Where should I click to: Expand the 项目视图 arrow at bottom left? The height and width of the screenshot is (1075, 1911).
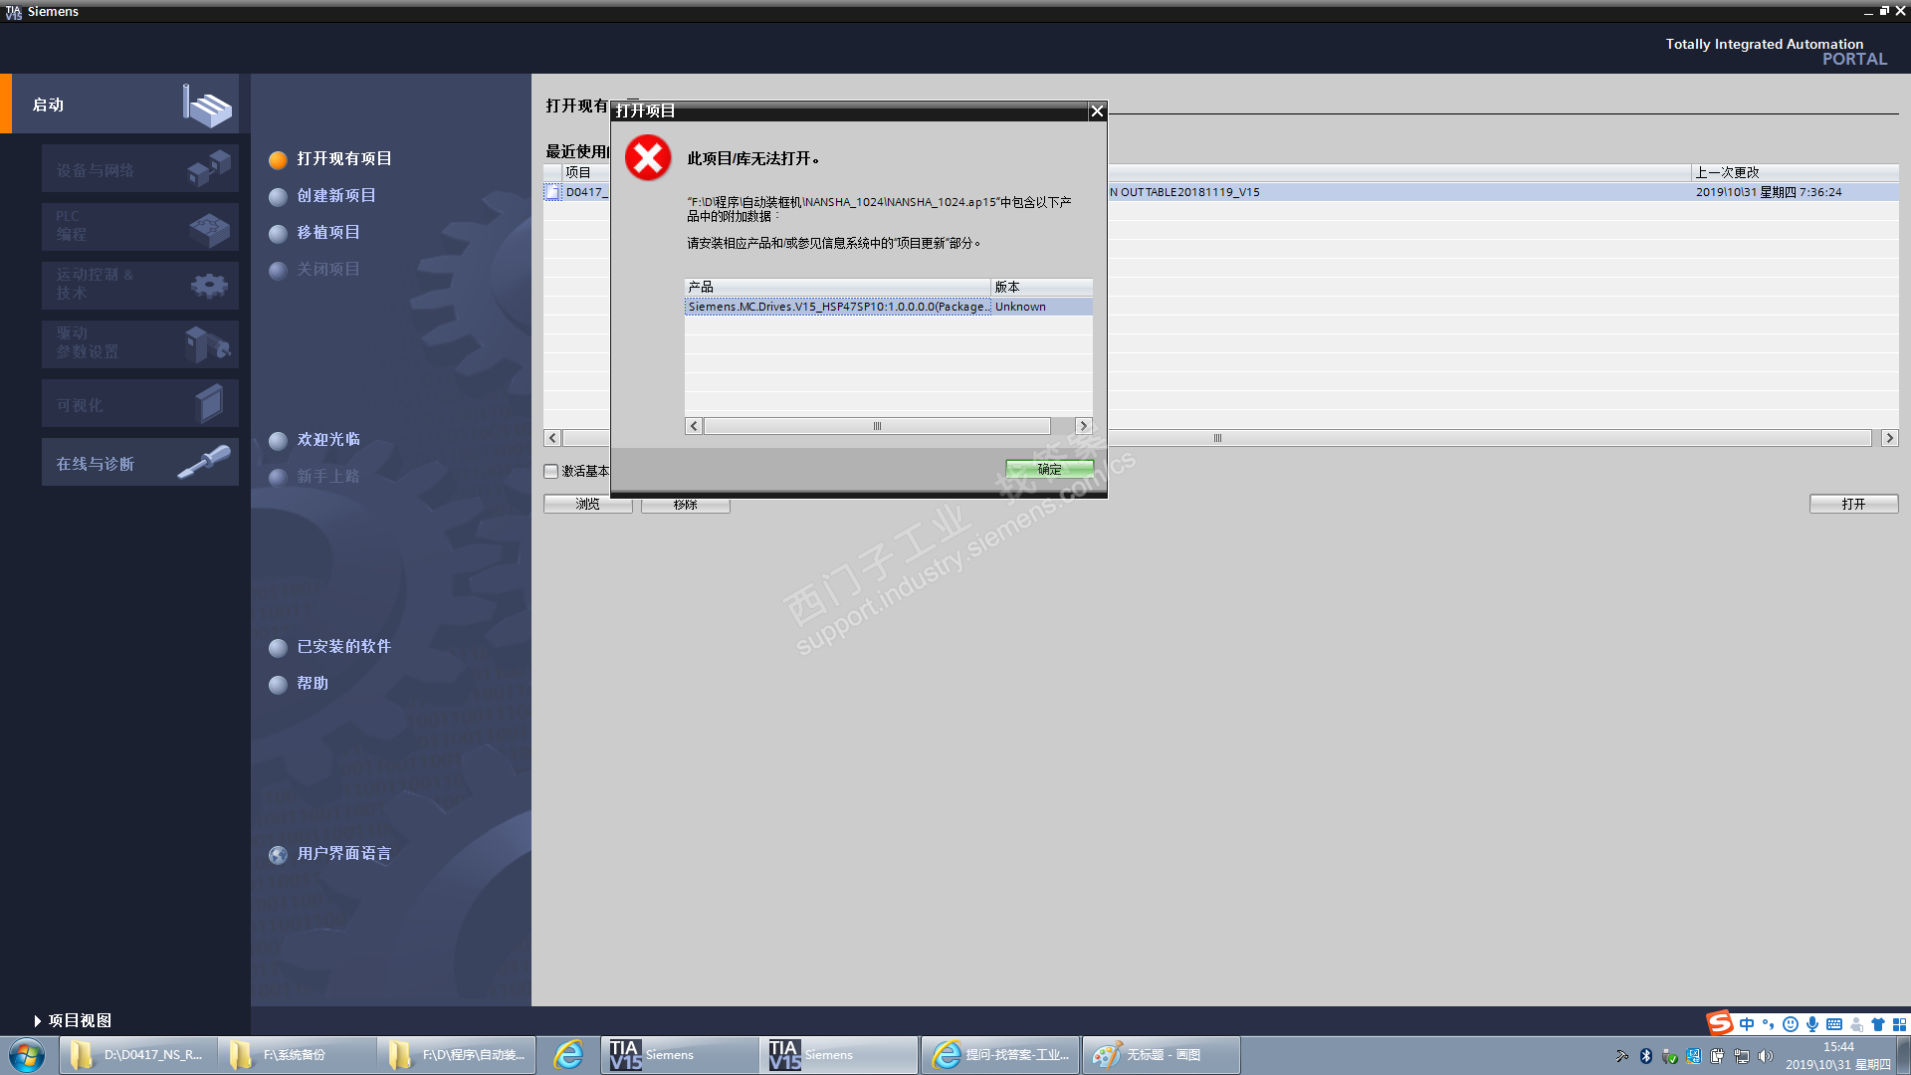pos(37,1020)
